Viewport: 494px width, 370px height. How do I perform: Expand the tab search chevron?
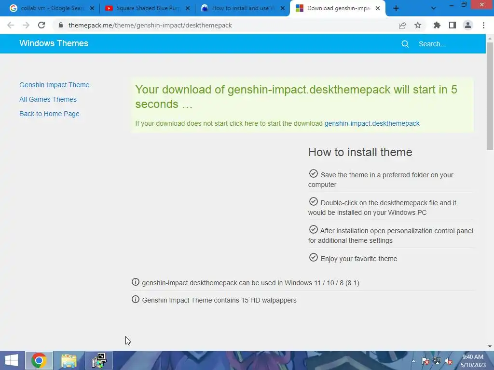pos(434,9)
